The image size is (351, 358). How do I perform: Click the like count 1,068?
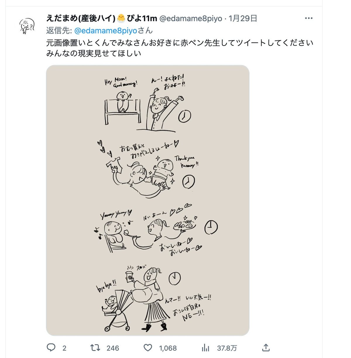(168, 348)
